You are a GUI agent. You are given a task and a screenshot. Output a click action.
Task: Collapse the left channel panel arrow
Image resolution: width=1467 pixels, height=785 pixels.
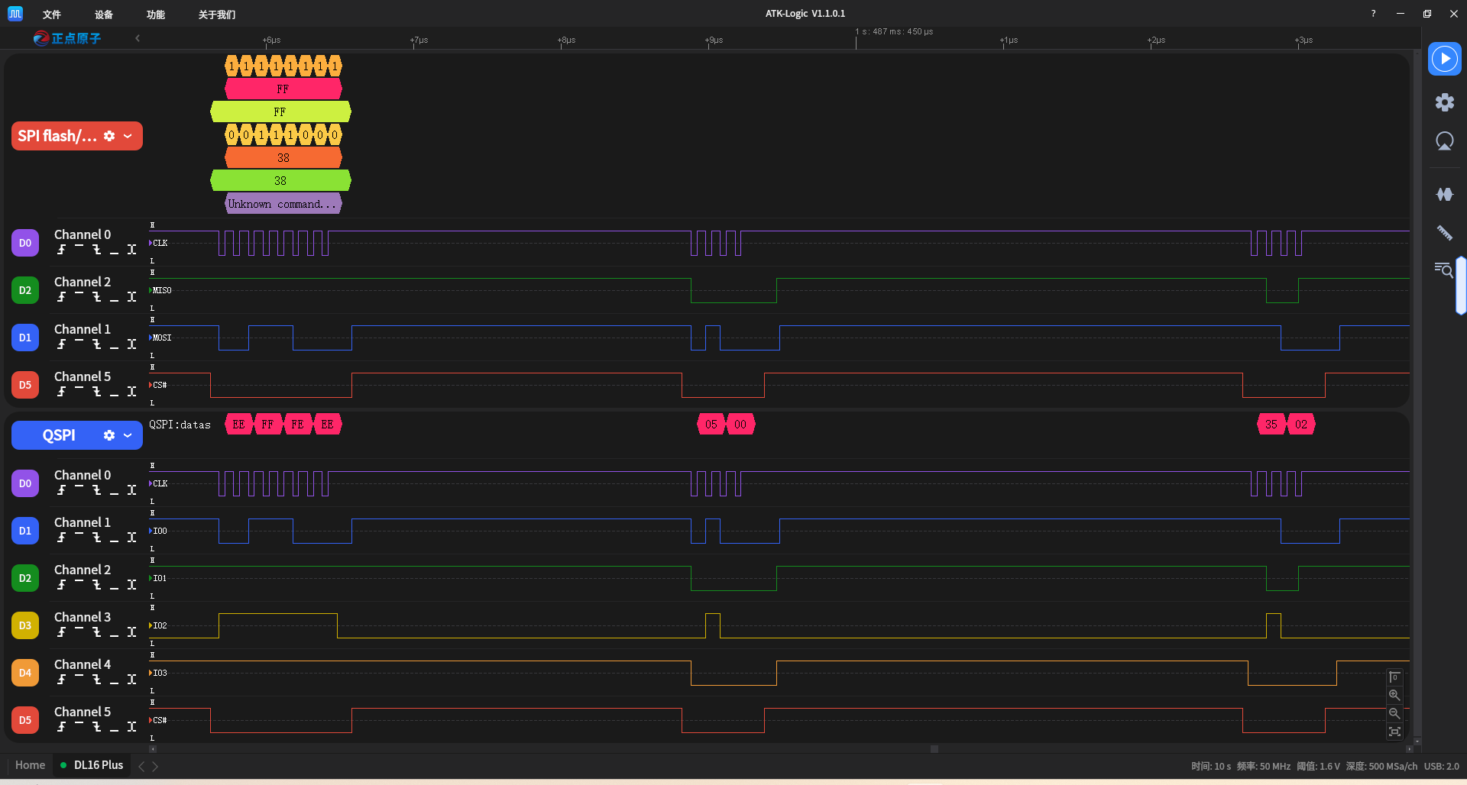[138, 38]
